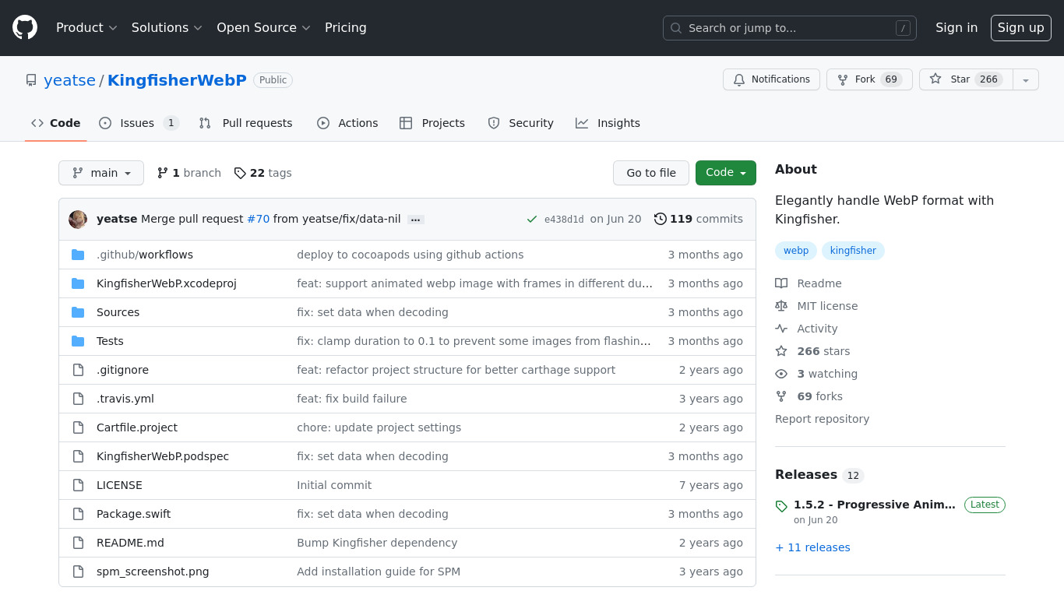Open the Sources folder
Image resolution: width=1064 pixels, height=598 pixels.
click(118, 312)
